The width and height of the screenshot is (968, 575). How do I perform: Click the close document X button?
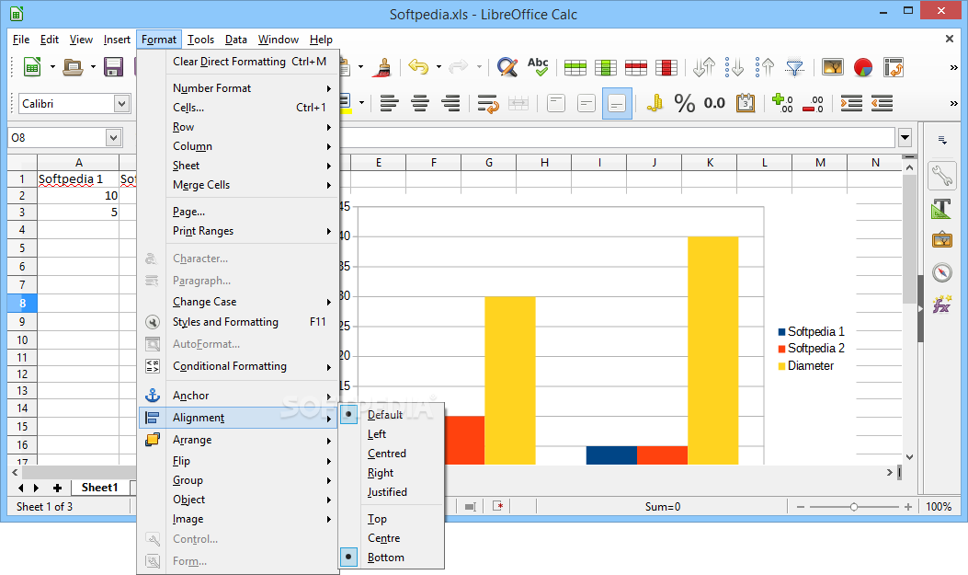(950, 39)
